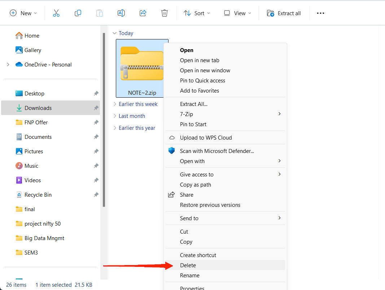The image size is (385, 290).
Task: Open project nifty 50 folder
Action: [x=38, y=224]
